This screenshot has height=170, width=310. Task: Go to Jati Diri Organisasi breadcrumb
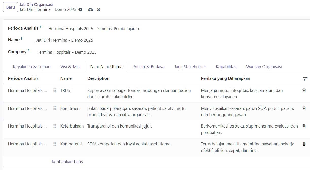click(36, 4)
